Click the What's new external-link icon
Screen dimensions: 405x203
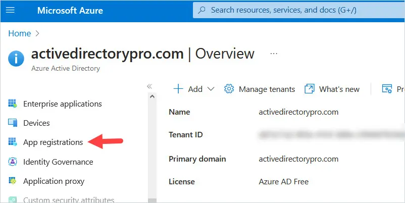pyautogui.click(x=310, y=89)
